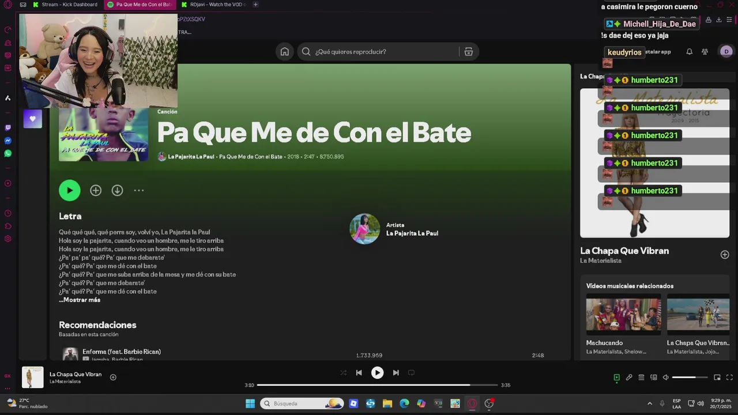Open the miniplayer icon
The image size is (738, 415).
[717, 378]
